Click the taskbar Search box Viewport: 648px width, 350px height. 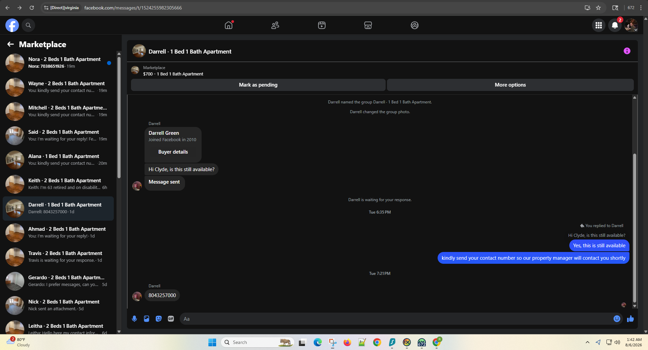(258, 342)
